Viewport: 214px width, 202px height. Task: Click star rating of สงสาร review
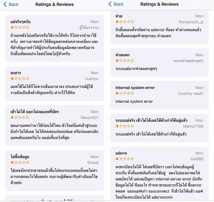click(x=20, y=79)
